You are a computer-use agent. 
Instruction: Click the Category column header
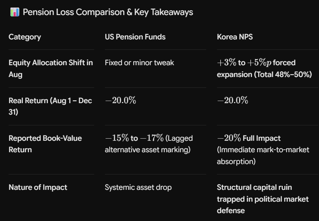(x=25, y=37)
